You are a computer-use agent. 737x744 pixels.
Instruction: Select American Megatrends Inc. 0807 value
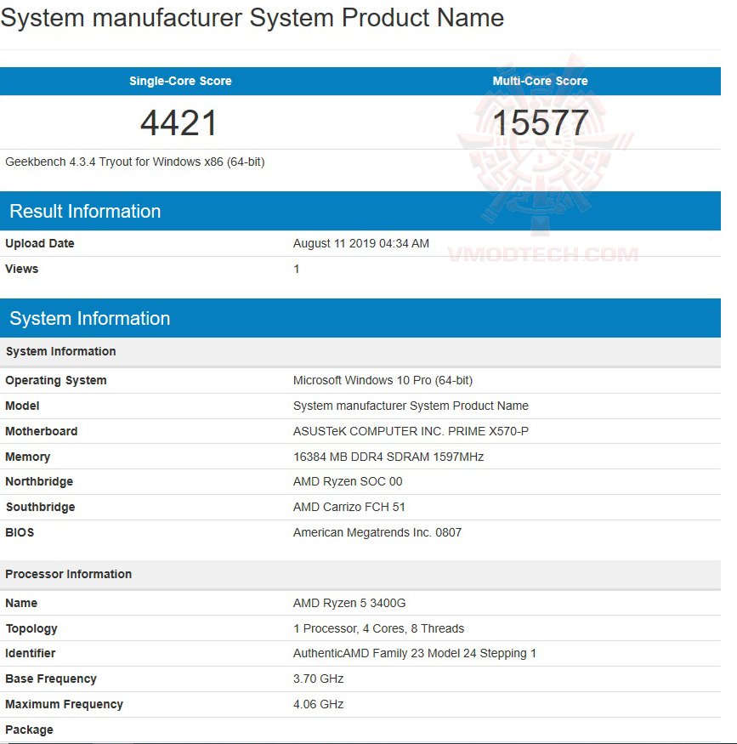click(377, 533)
